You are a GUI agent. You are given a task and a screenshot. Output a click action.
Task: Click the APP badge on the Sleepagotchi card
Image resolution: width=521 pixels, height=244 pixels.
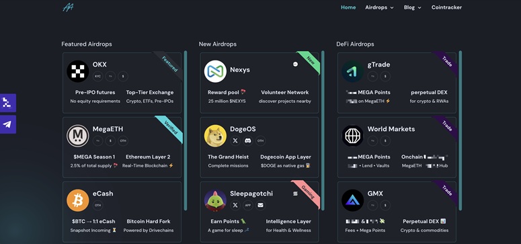pyautogui.click(x=248, y=205)
